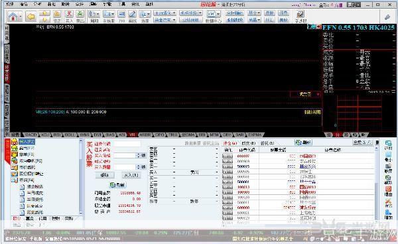398x244 pixels.
Task: Click the 重填 reset button in buy form
Action: [x=105, y=175]
